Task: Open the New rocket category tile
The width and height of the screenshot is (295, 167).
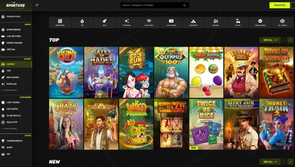Action: pos(104,22)
